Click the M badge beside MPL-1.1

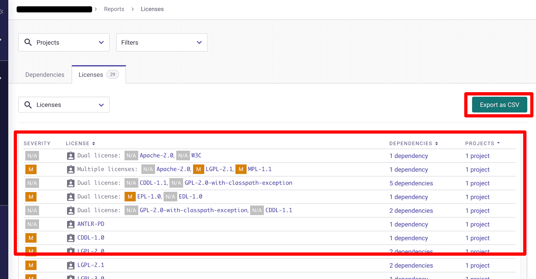(241, 169)
